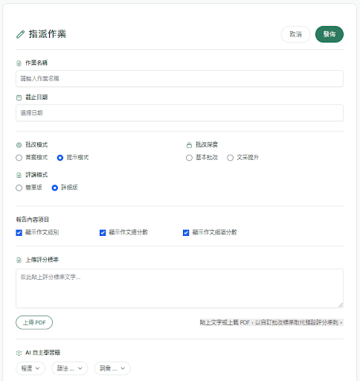Click the hint text starting with 貼上文字或上載 PDF
360x381 pixels.
[x=271, y=322]
